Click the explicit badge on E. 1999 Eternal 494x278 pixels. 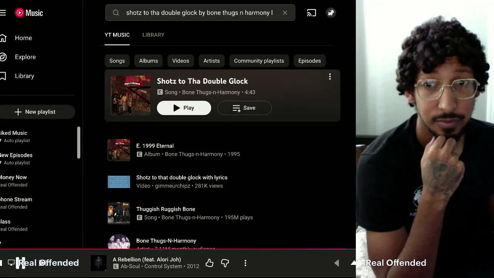click(x=139, y=154)
